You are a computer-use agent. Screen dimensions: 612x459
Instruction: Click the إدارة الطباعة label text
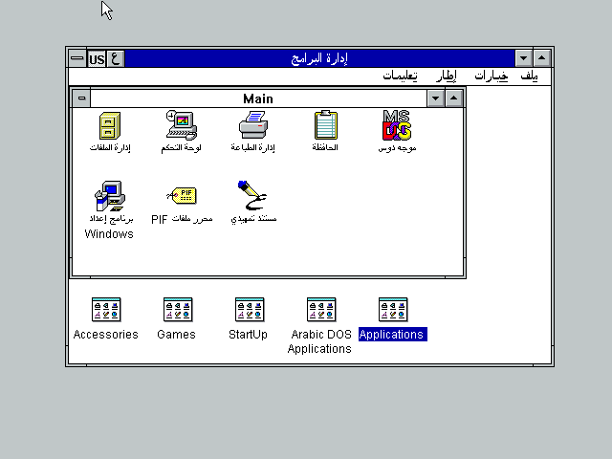(252, 147)
